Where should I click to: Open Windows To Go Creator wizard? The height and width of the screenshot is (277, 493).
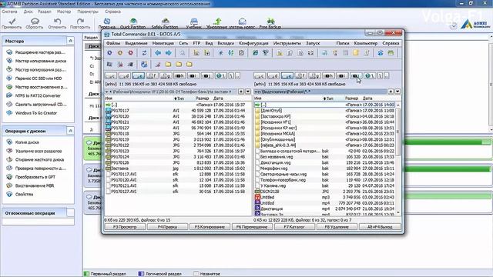(36, 113)
